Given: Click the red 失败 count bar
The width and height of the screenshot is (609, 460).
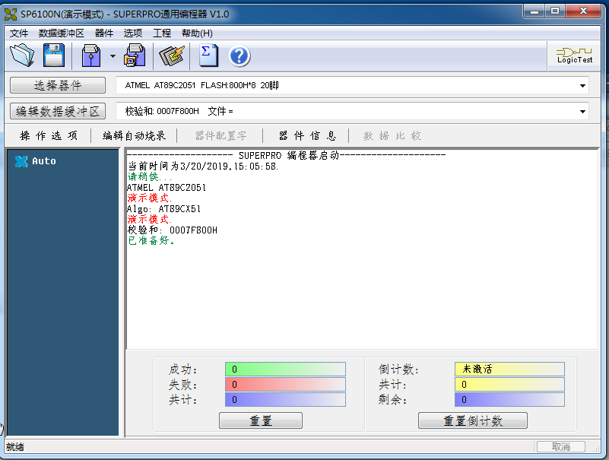Looking at the screenshot, I should pos(285,384).
